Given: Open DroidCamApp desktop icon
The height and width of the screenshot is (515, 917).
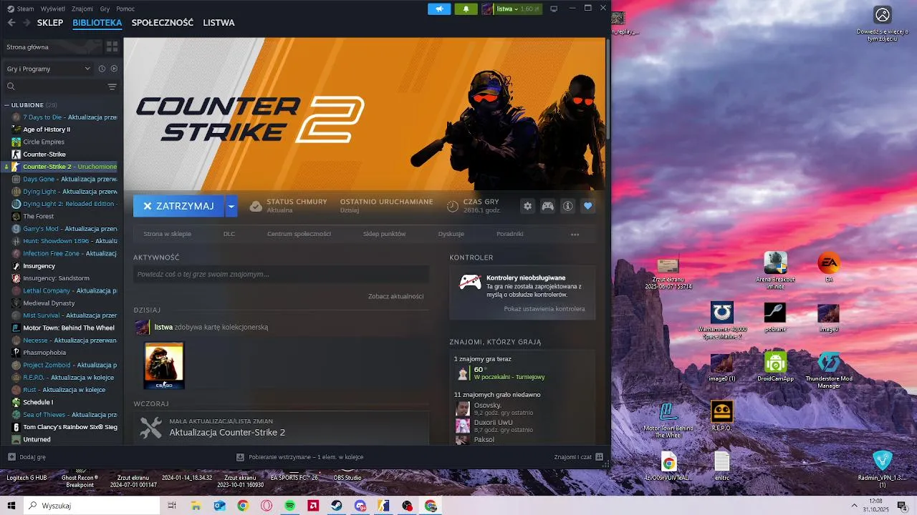Looking at the screenshot, I should click(775, 366).
